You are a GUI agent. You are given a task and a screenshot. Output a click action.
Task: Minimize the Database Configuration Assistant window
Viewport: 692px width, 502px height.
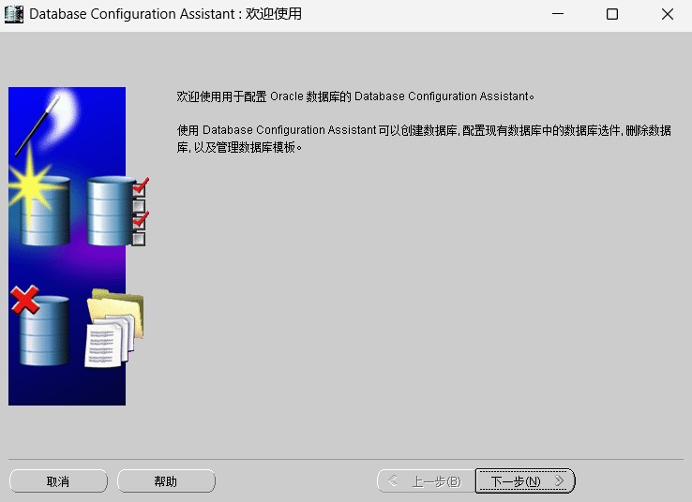(558, 14)
